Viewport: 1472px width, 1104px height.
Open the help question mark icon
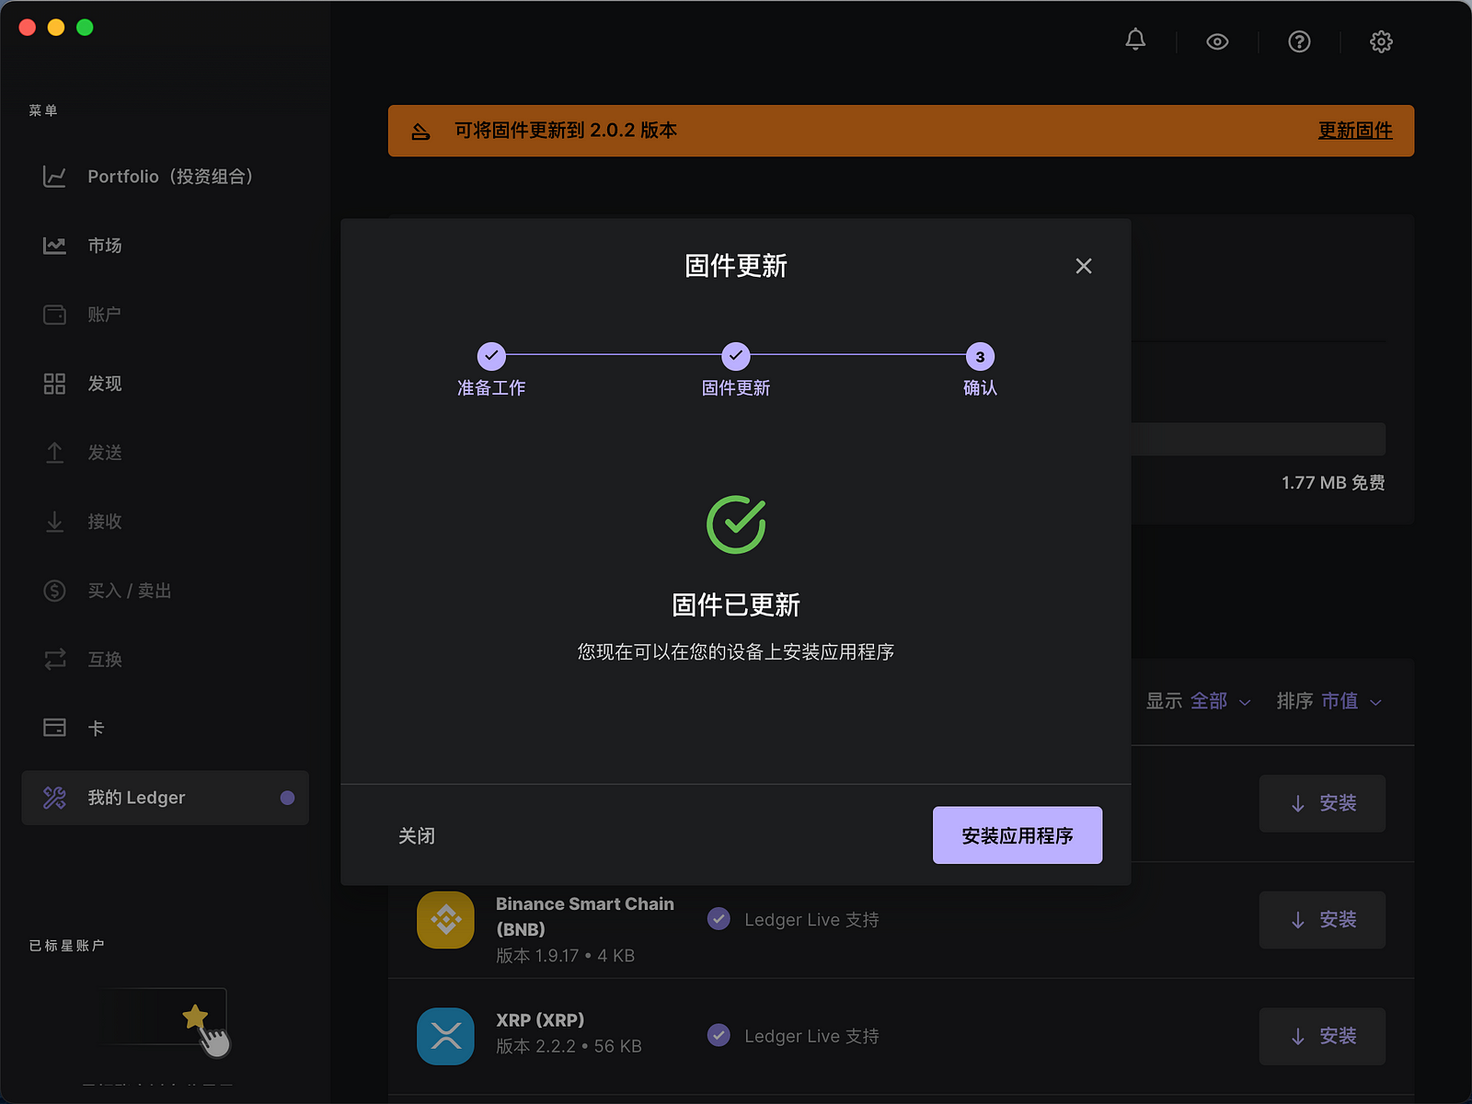tap(1299, 41)
